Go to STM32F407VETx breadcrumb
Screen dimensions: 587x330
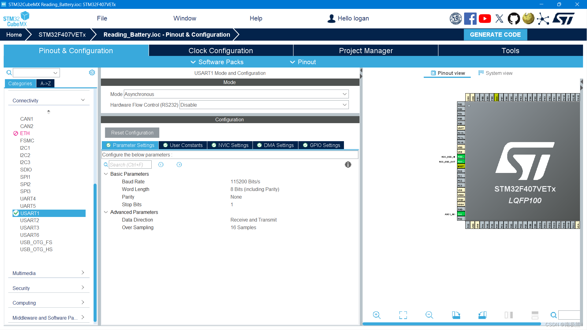coord(62,35)
